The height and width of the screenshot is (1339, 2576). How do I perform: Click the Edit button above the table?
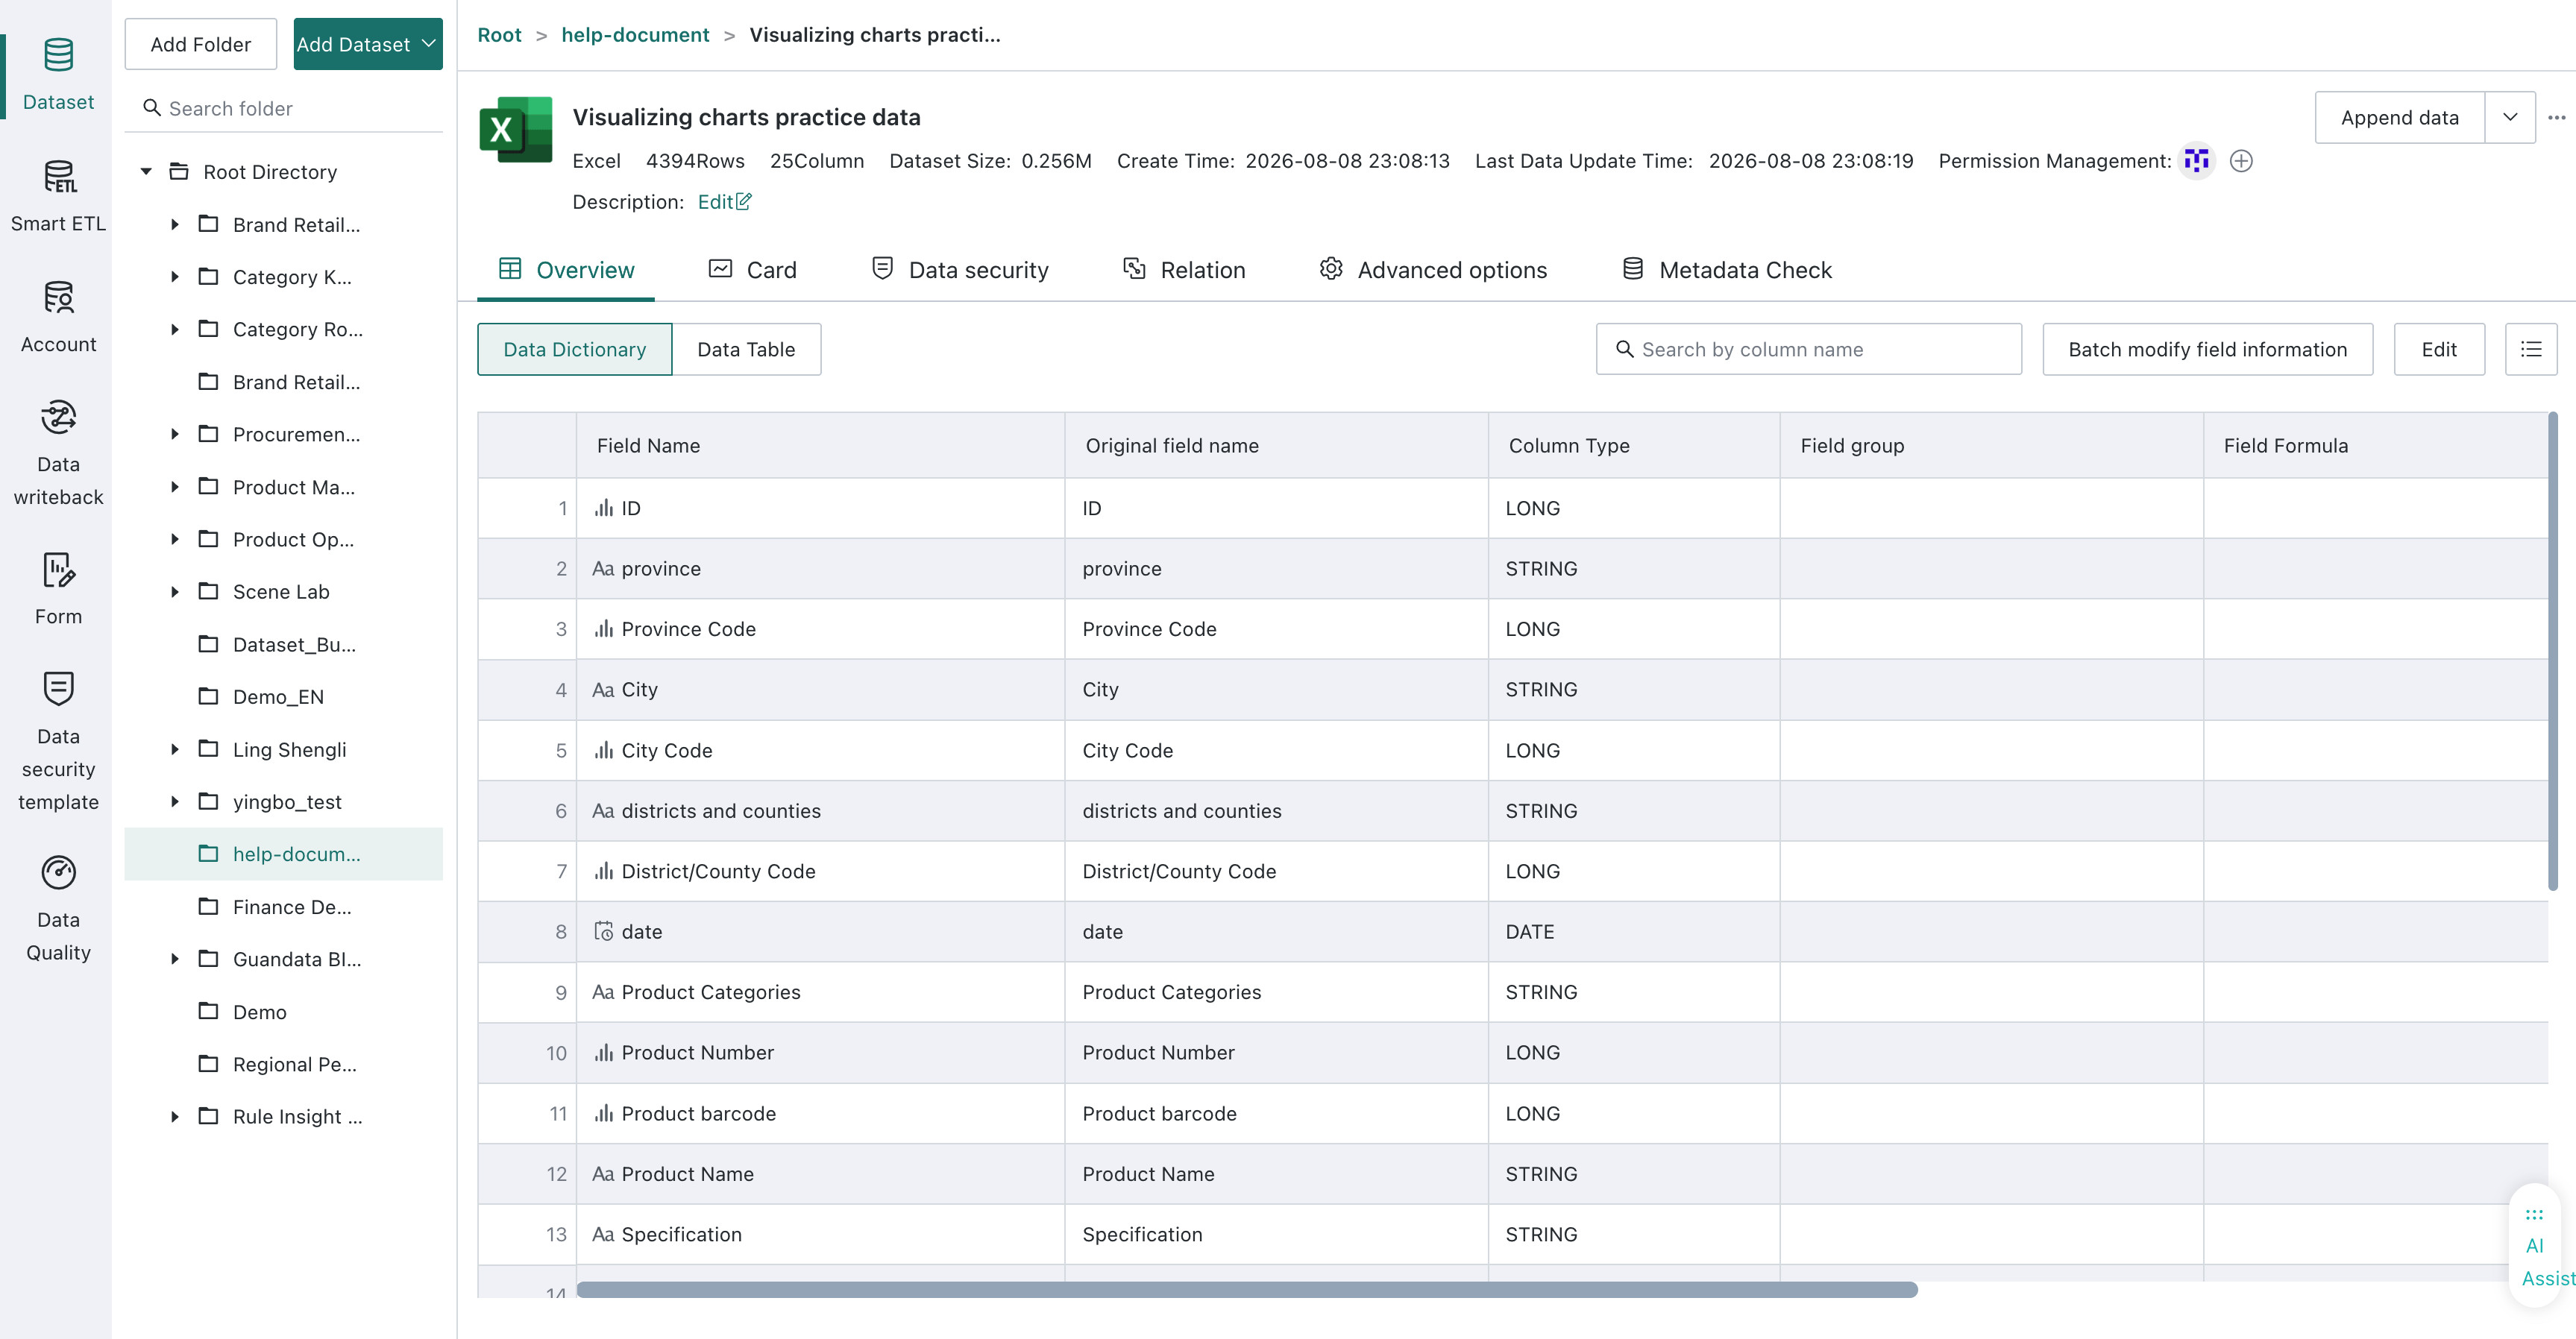tap(2439, 349)
